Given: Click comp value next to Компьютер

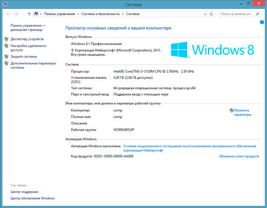Looking at the screenshot, I should point(118,110).
